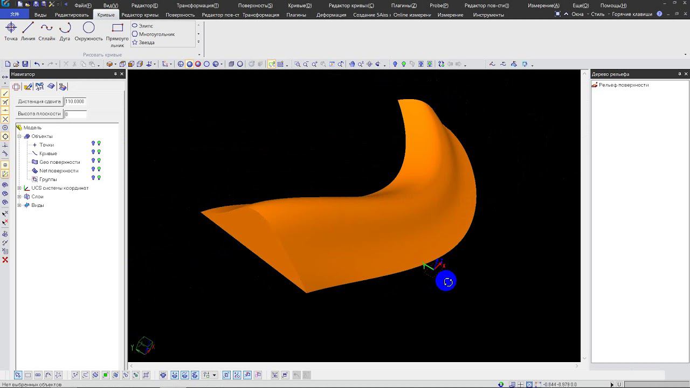Screen dimensions: 690x388
Task: Expand the UCS системы координат node
Action: tap(19, 188)
